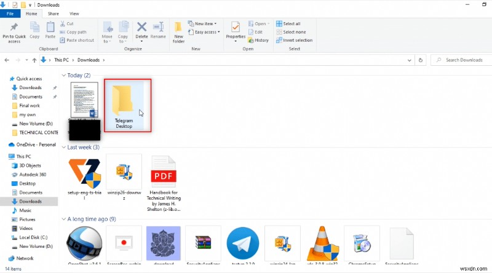Go up one folder level
492x273 pixels.
point(34,60)
